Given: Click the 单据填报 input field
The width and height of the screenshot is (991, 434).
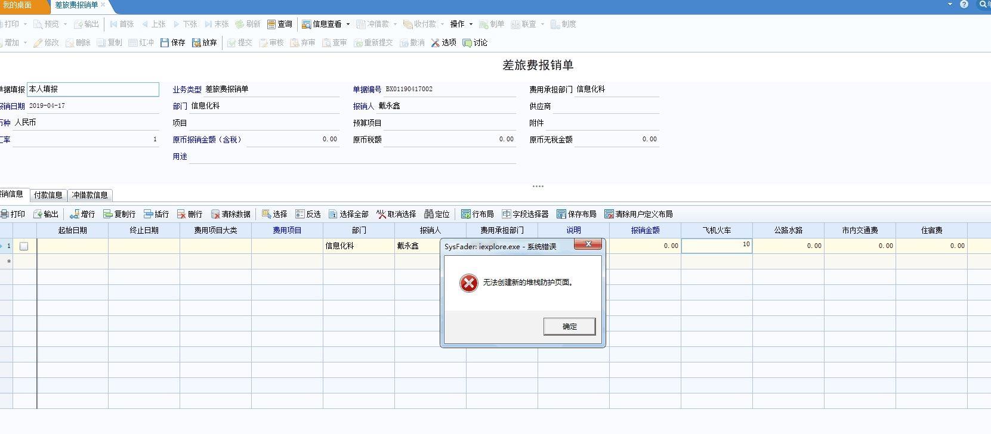Looking at the screenshot, I should (93, 89).
